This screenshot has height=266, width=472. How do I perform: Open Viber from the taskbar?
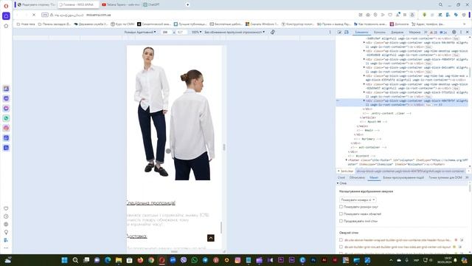tap(184, 260)
